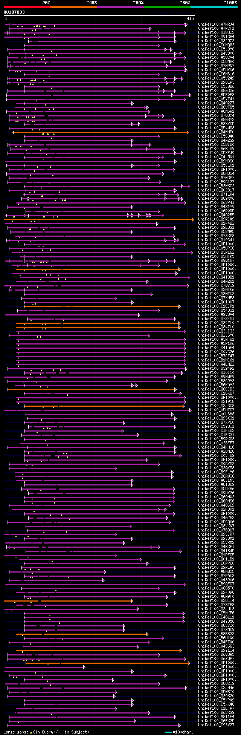The image size is (241, 735).
Task: Select the UniRef100_C0PPC0 label
Action: tap(217, 563)
